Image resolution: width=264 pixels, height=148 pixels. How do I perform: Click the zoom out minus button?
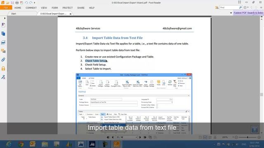coord(236,137)
